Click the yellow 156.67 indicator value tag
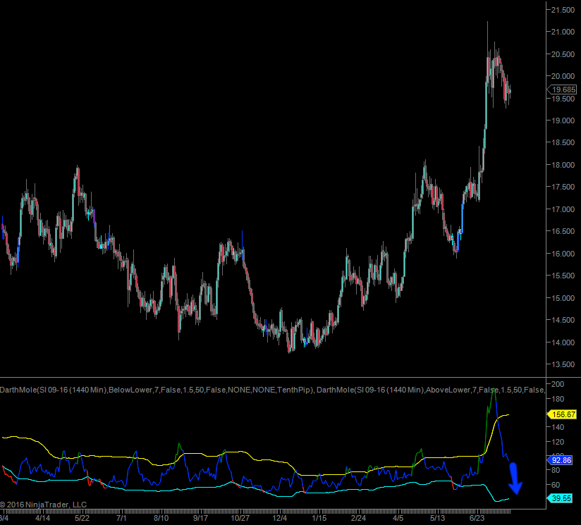Screen dimensions: 581x525 coord(563,415)
